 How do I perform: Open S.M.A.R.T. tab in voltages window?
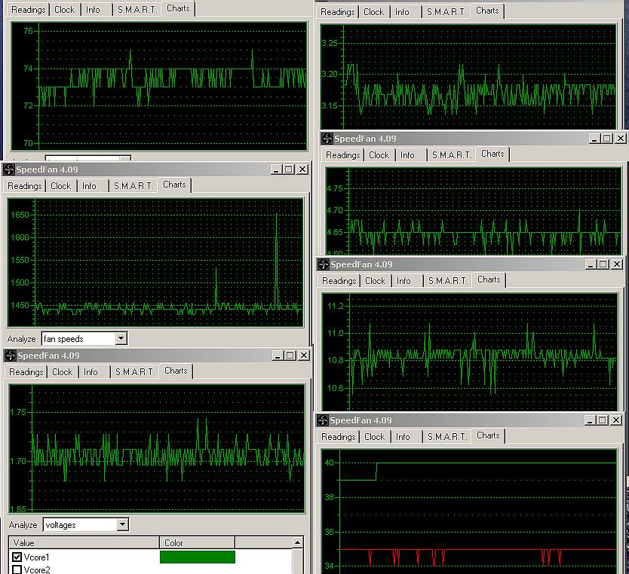133,372
